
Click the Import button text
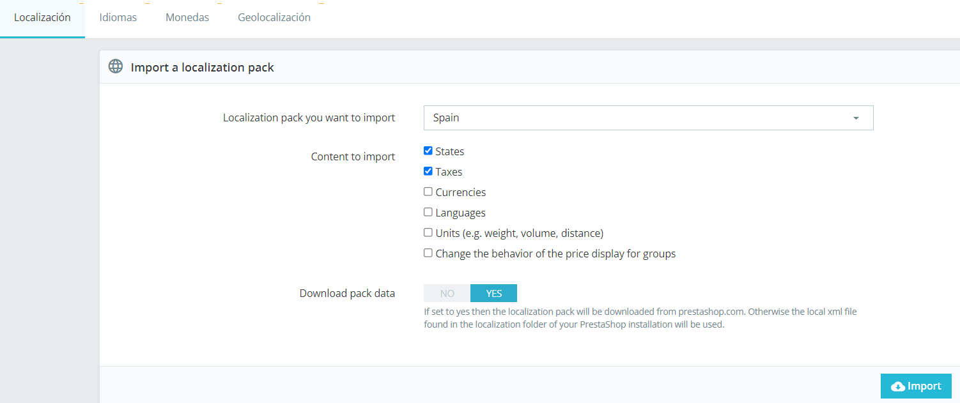pyautogui.click(x=924, y=386)
